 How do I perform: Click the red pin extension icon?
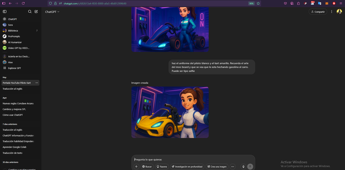305,3
